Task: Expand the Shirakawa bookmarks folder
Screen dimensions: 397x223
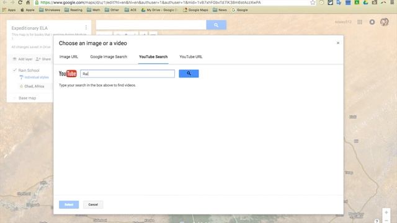Action: click(50, 10)
